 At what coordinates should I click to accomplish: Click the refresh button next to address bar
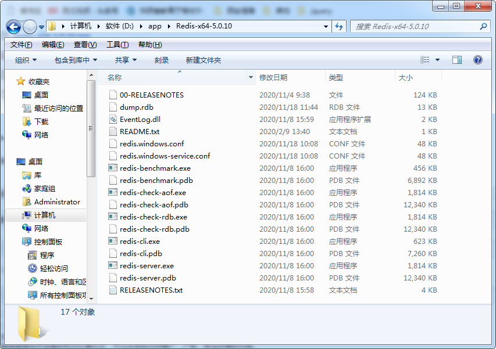pyautogui.click(x=339, y=27)
